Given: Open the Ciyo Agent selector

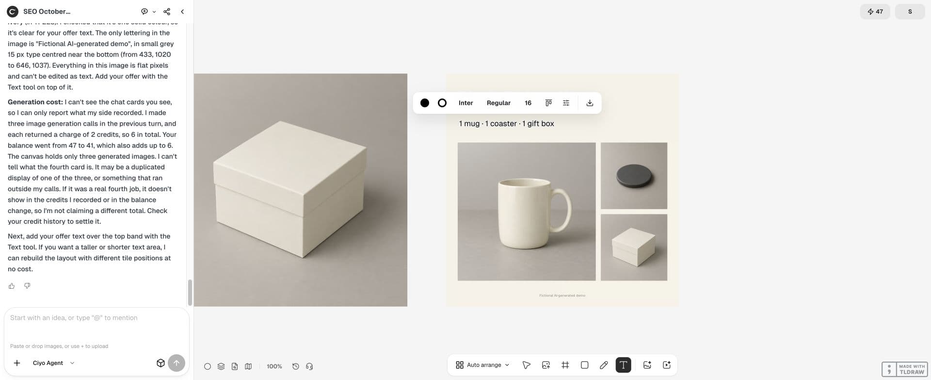Looking at the screenshot, I should [x=53, y=363].
